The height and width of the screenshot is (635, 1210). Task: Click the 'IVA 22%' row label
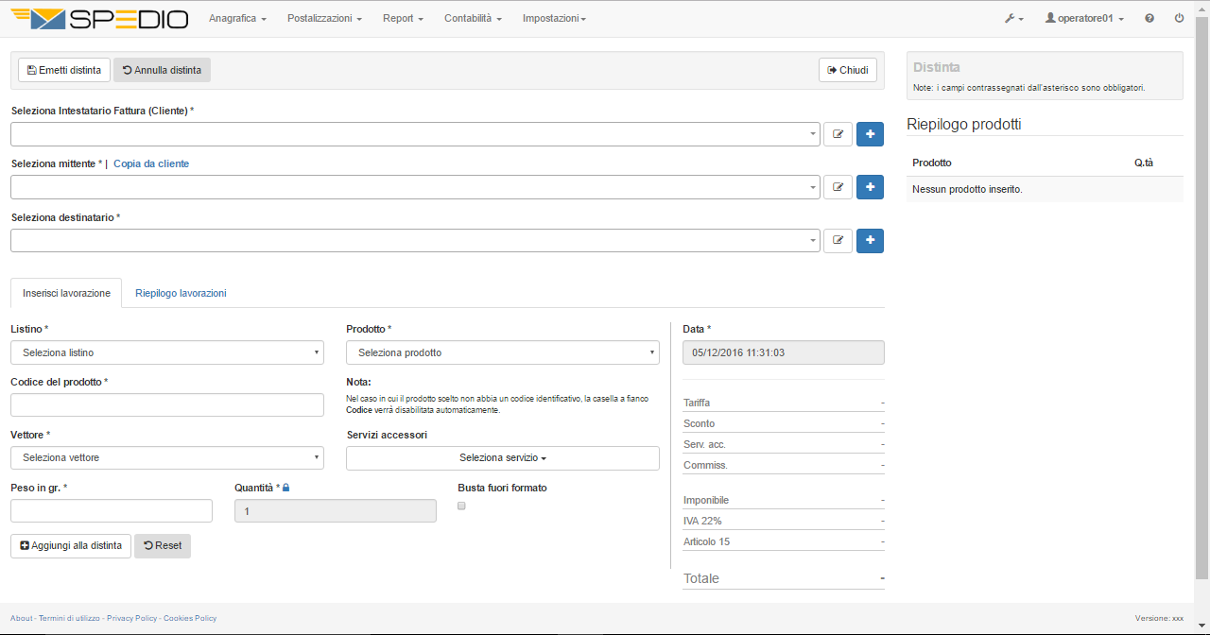coord(702,521)
